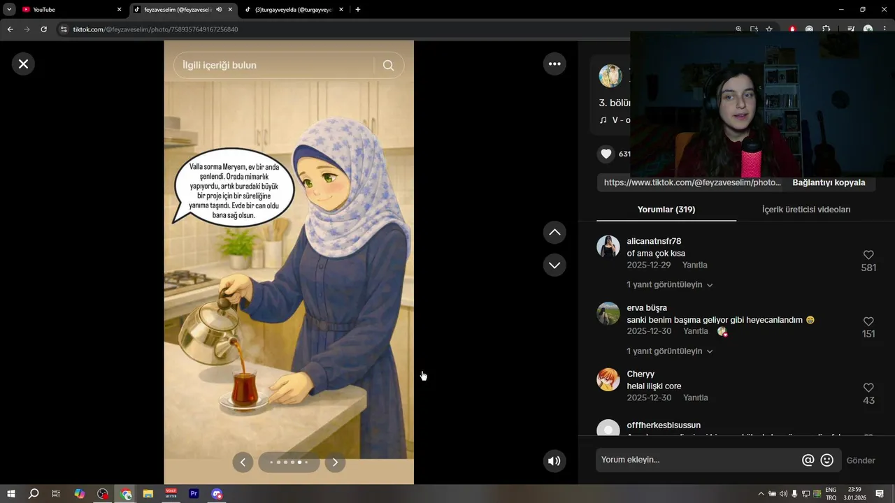
Task: Close the YouTube browser tab
Action: coord(119,10)
